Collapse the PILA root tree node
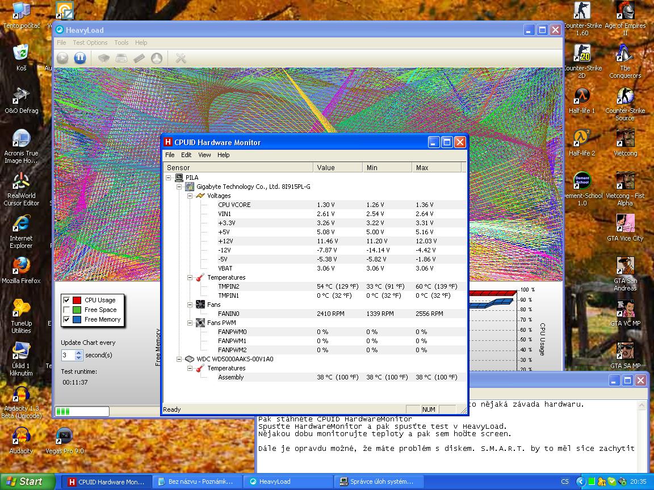This screenshot has height=490, width=654. point(169,178)
